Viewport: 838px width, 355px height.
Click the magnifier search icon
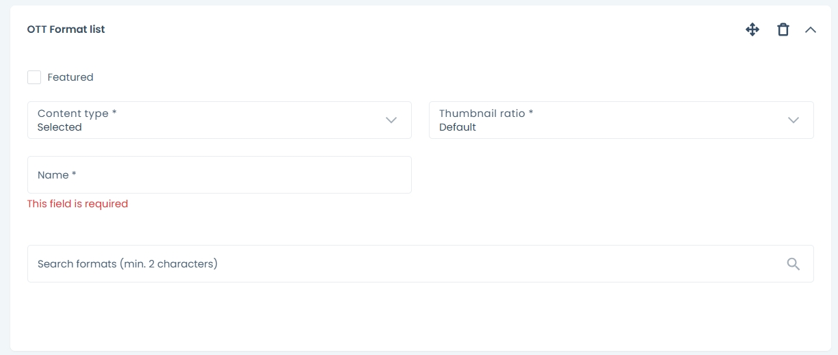794,264
